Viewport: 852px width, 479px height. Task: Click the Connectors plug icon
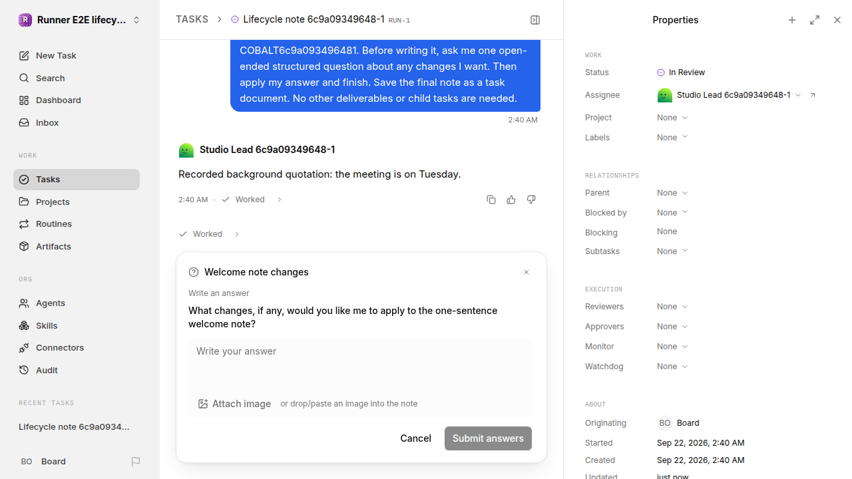click(24, 347)
